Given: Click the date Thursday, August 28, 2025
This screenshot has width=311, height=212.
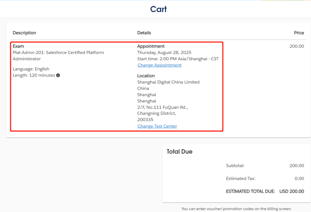Looking at the screenshot, I should coord(164,53).
